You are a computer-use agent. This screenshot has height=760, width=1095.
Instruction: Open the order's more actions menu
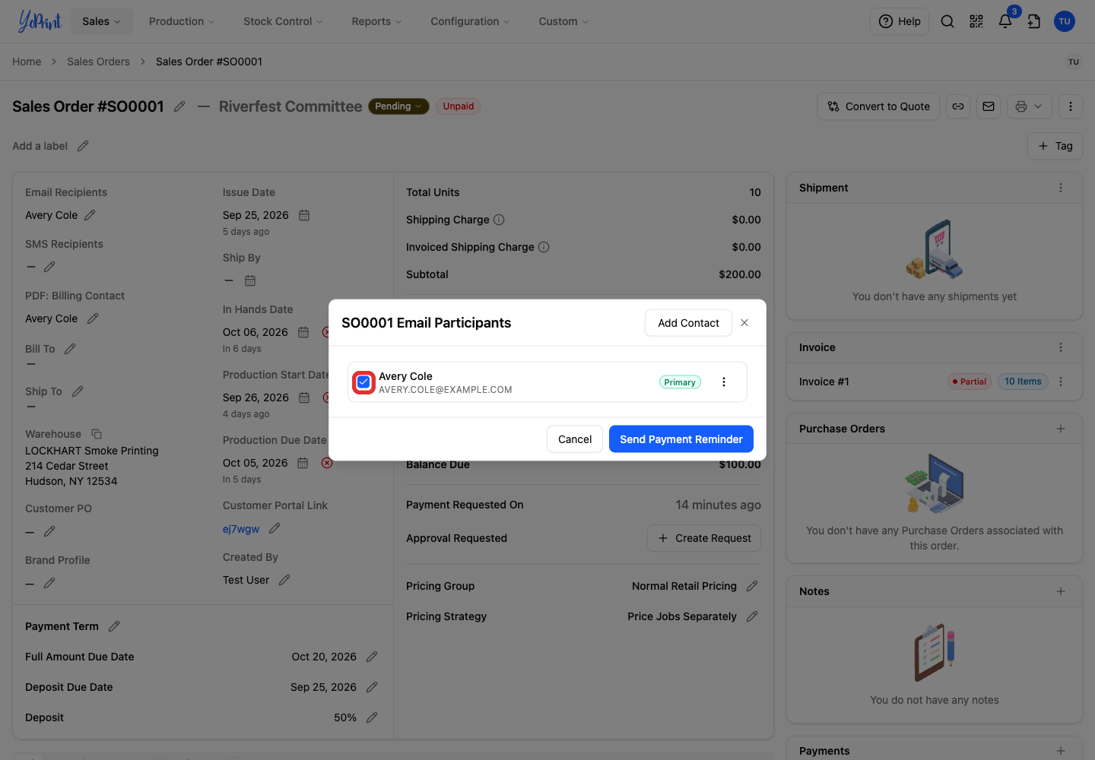[1071, 106]
